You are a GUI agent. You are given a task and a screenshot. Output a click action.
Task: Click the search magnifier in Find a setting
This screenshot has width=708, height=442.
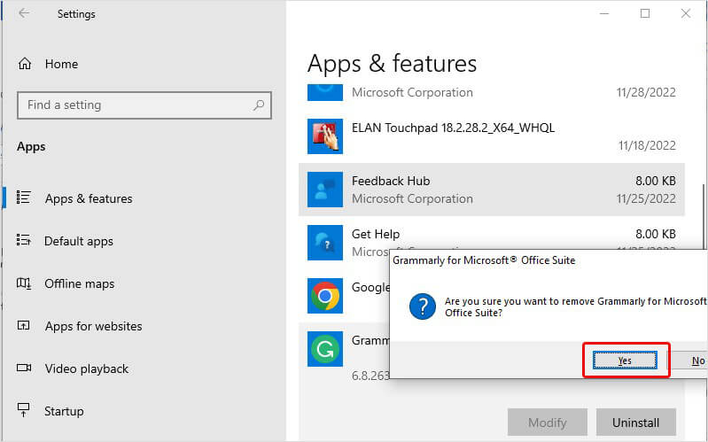click(x=259, y=105)
